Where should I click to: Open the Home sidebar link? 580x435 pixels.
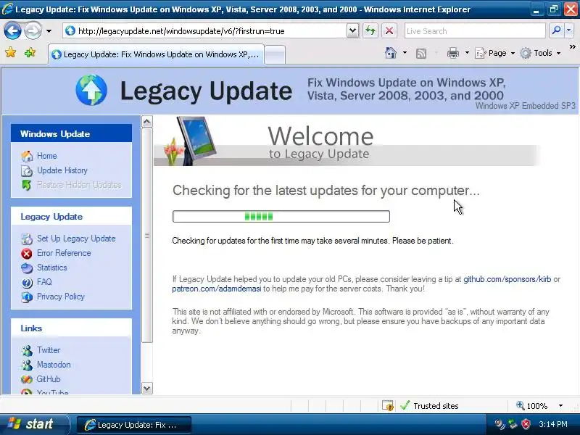[x=46, y=156]
